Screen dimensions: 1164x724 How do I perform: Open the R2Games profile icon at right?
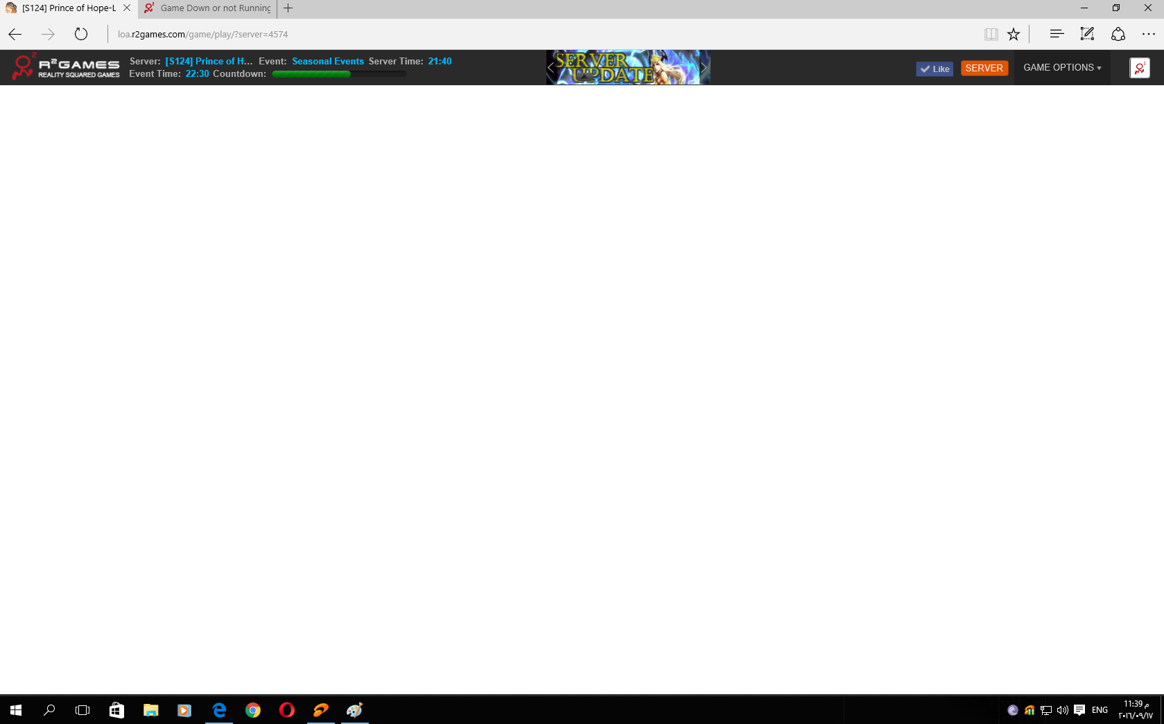[1139, 68]
